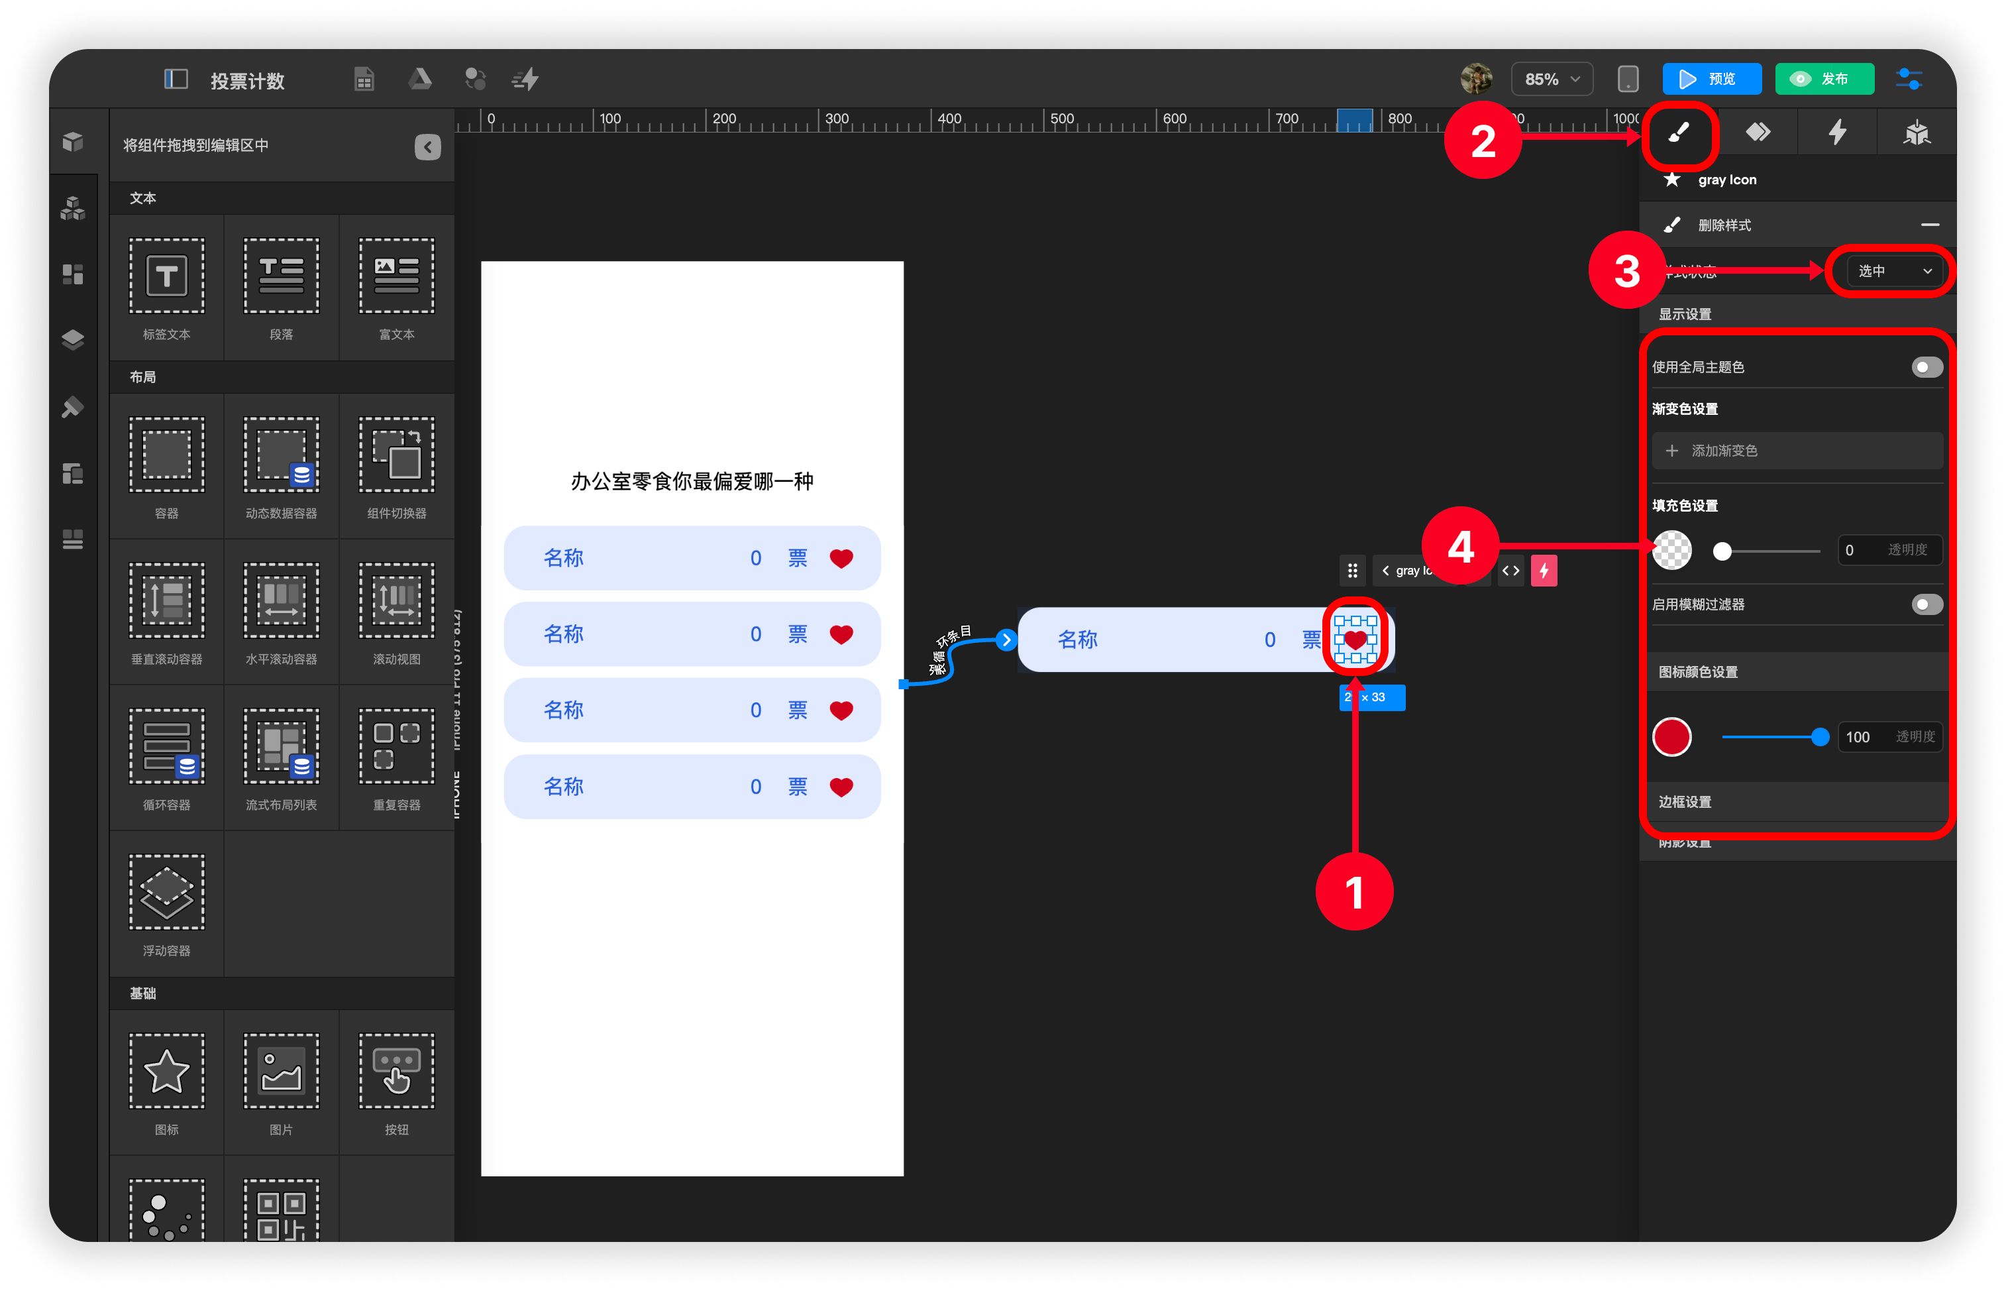Select the brush style tab
Image resolution: width=2006 pixels, height=1291 pixels.
coord(1678,133)
